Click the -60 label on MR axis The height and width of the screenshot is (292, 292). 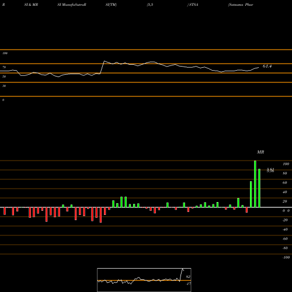[285, 239]
